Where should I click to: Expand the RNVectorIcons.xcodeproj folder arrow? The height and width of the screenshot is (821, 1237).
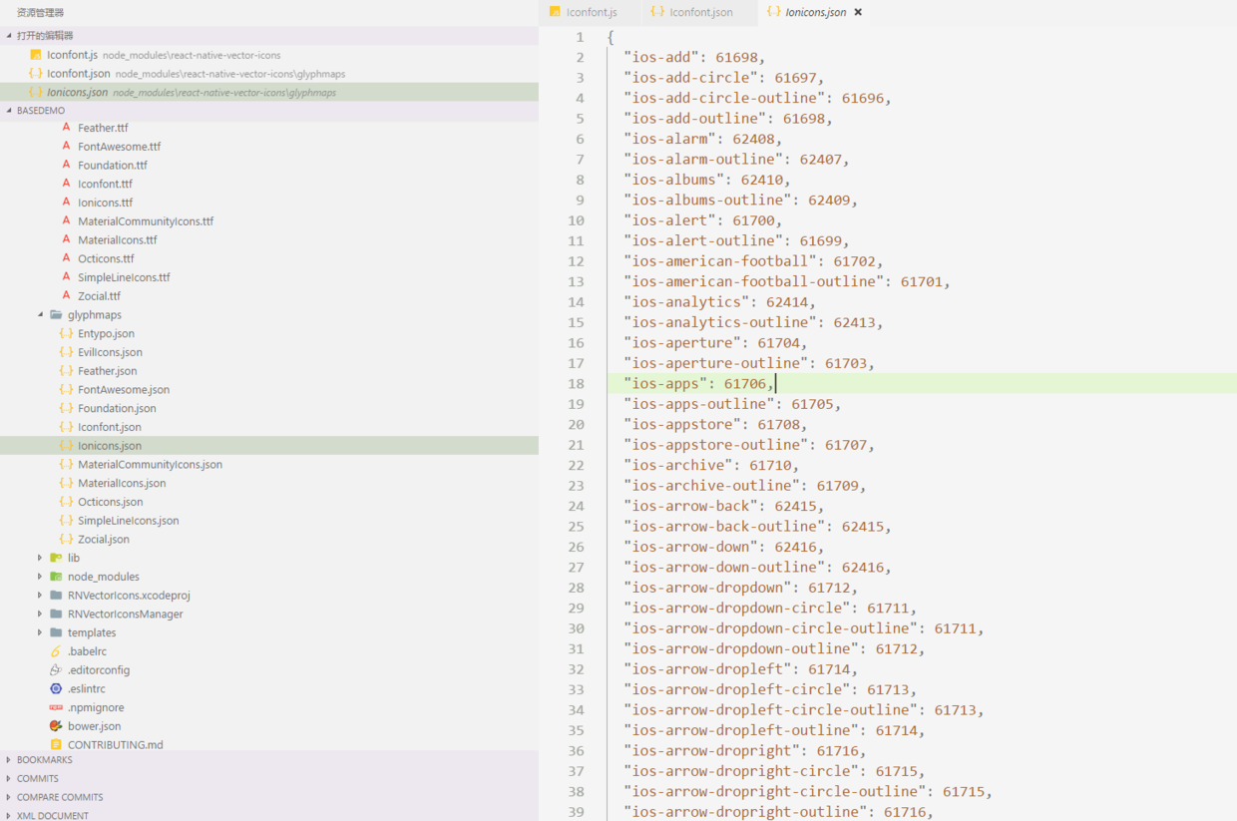(x=41, y=596)
